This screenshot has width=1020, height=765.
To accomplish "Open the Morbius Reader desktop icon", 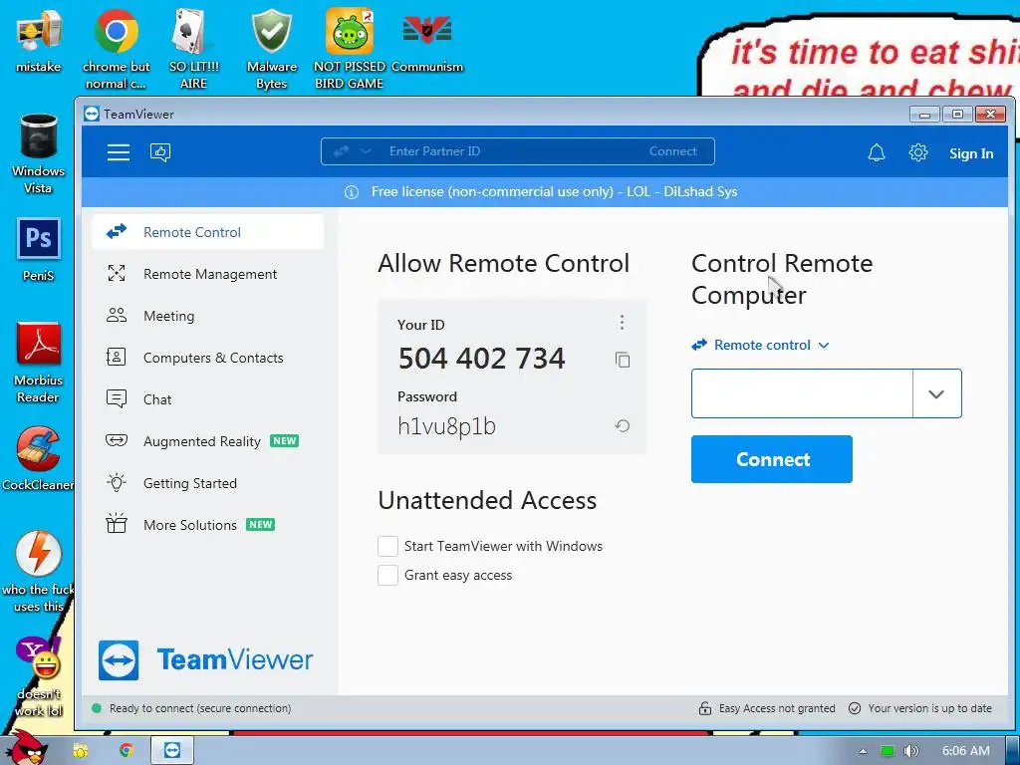I will click(x=39, y=363).
